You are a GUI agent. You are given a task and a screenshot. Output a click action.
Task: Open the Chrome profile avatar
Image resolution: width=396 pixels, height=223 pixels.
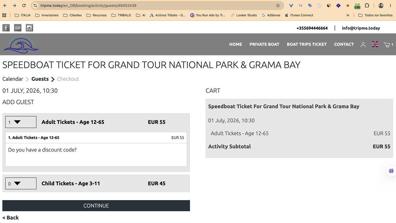pos(381,6)
